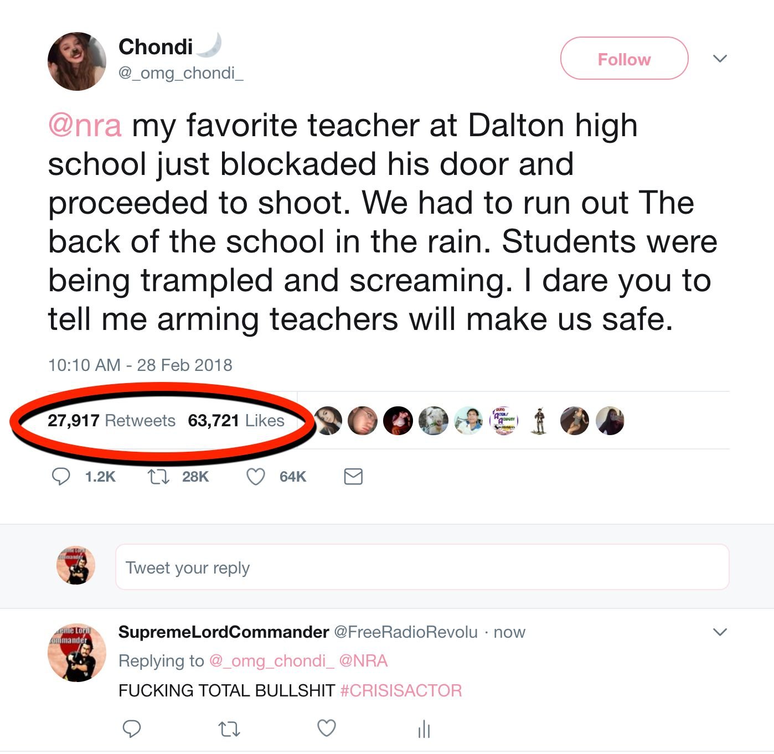Expand the main tweet's chevron menu
This screenshot has width=774, height=754.
point(720,58)
